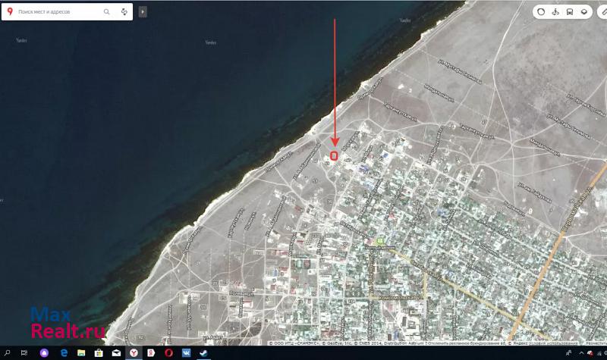Open the Mail app from taskbar
Viewport: 607px width, 360px height.
point(116,353)
